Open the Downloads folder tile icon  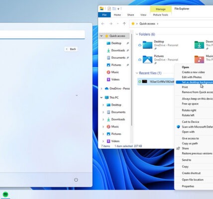(x=199, y=45)
